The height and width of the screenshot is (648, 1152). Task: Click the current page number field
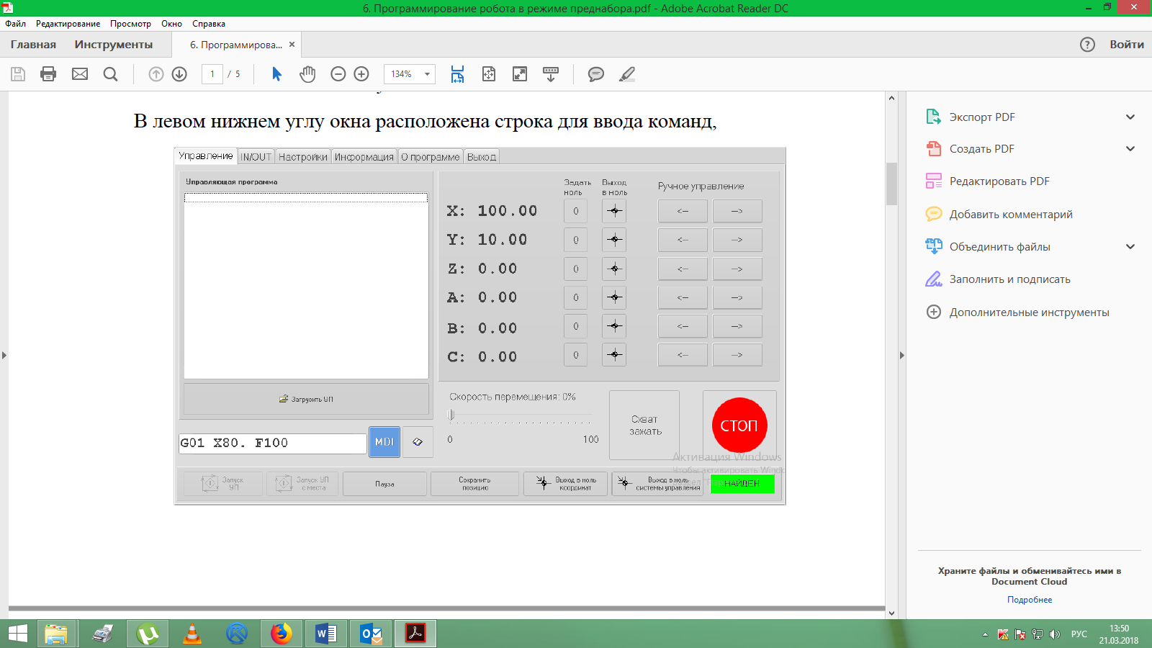pos(212,74)
